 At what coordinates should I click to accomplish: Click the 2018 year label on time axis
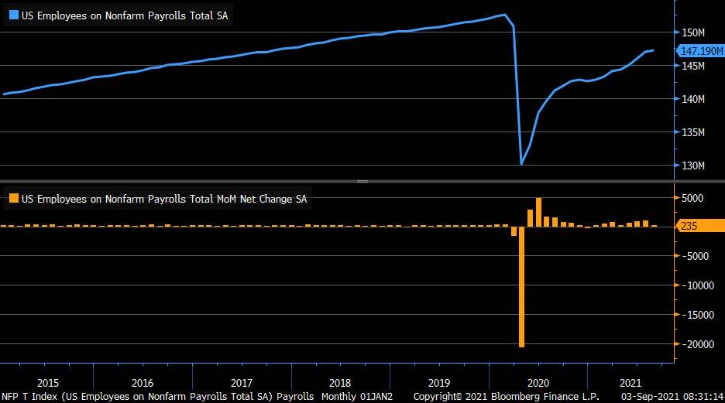pos(340,383)
